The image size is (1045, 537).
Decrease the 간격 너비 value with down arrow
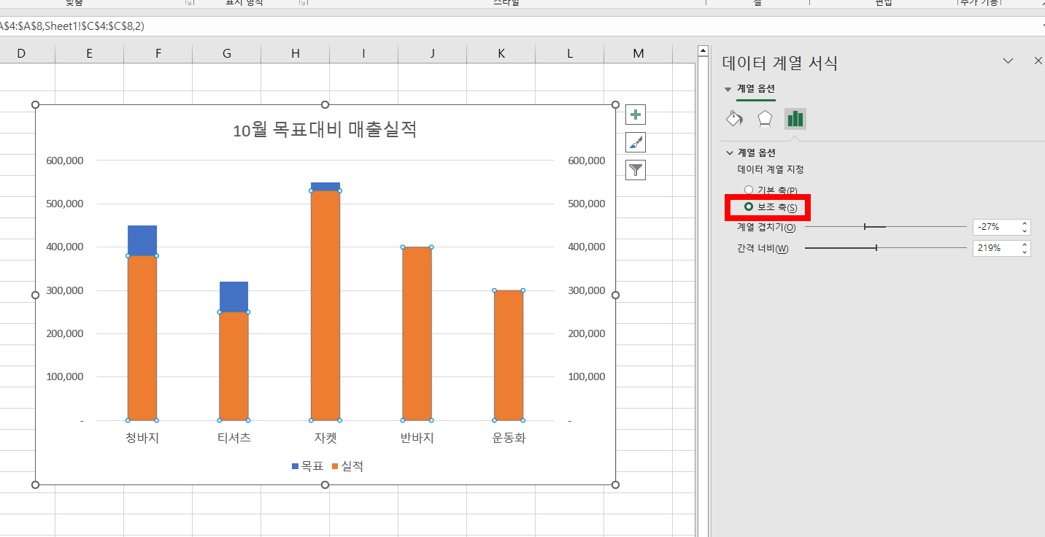[1025, 252]
